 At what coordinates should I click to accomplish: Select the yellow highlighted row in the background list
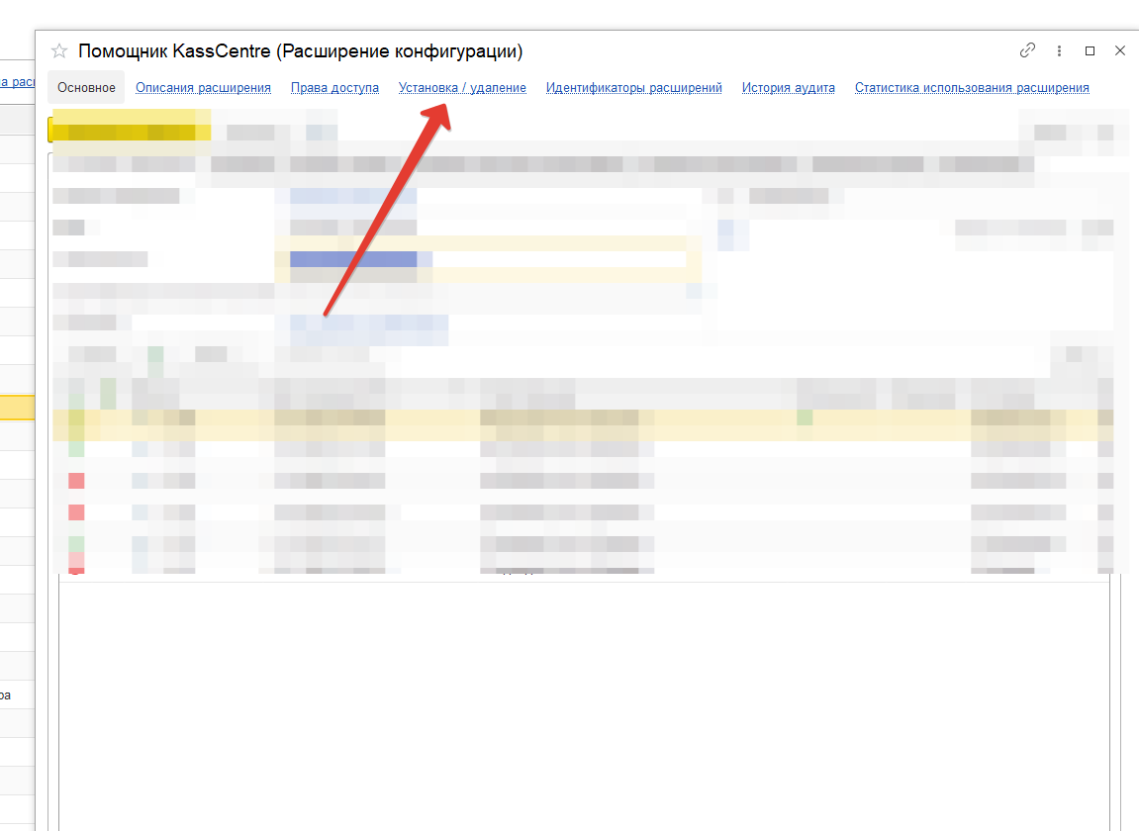point(17,408)
